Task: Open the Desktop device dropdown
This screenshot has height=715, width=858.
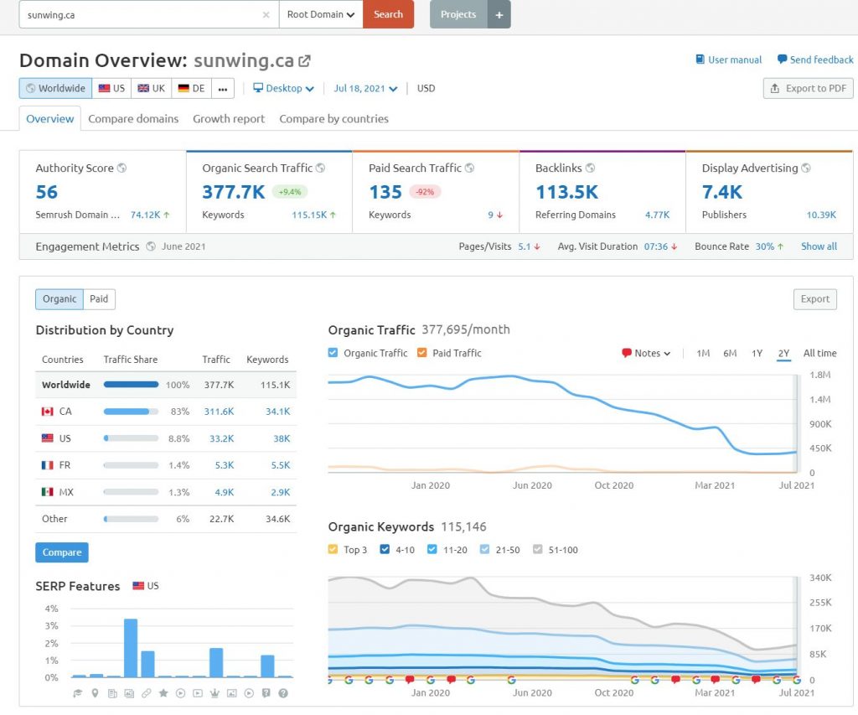Action: [283, 88]
